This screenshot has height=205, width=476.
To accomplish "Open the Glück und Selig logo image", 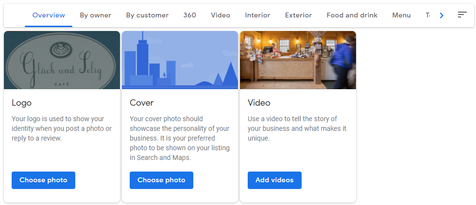I will (x=62, y=60).
